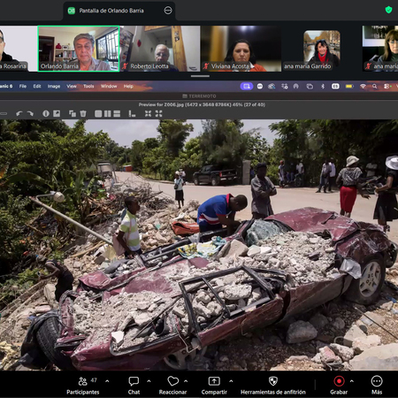Select Roberto Leotta video thumbnail
The image size is (398, 398).
tap(160, 49)
